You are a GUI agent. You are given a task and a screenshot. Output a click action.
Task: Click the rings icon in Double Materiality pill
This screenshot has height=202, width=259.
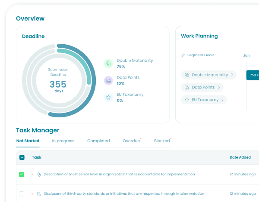click(x=187, y=75)
